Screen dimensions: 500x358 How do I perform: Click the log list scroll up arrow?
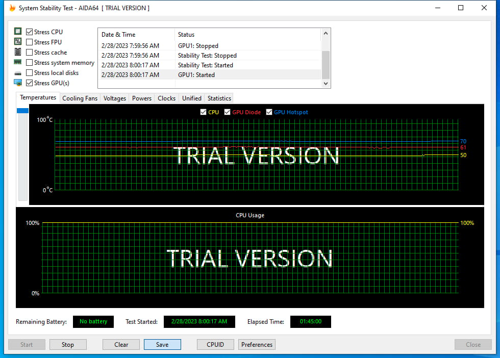[326, 33]
